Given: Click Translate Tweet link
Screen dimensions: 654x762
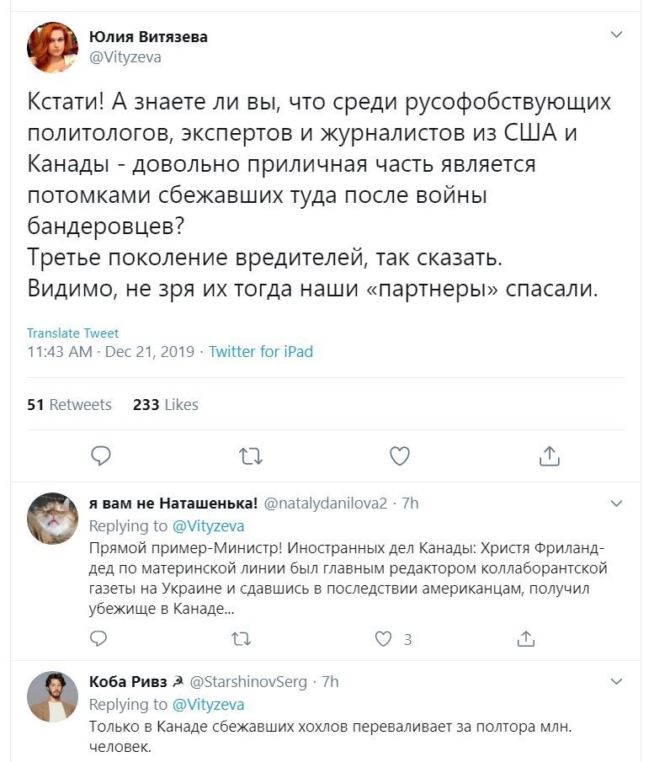Looking at the screenshot, I should [73, 333].
